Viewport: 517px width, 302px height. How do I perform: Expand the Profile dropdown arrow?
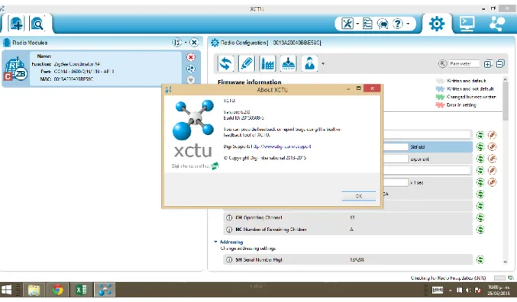pyautogui.click(x=323, y=64)
